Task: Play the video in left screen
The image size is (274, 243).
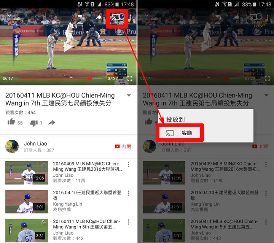Action: 68,47
